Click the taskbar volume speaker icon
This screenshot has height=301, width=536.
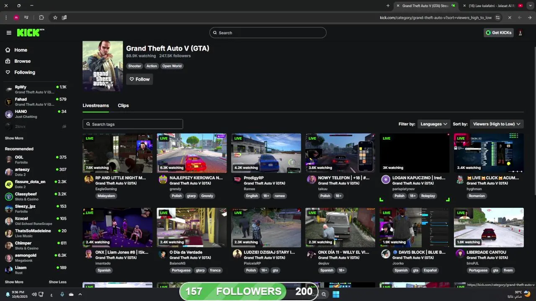[x=34, y=294]
